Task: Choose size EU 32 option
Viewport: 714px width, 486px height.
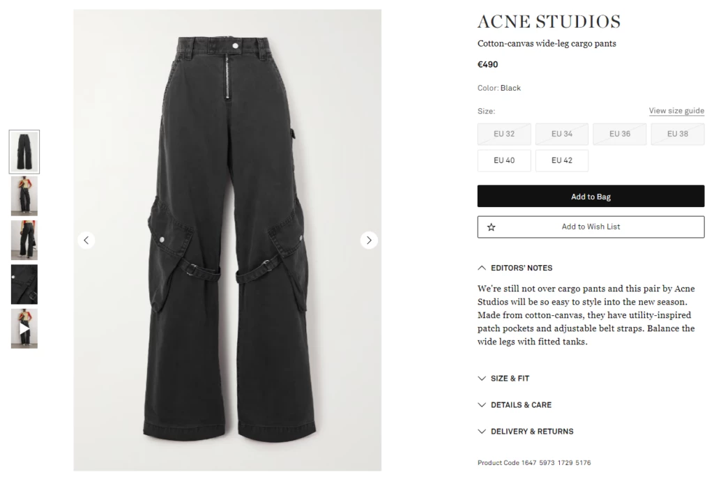Action: pyautogui.click(x=504, y=134)
